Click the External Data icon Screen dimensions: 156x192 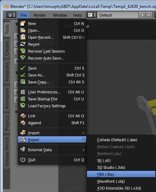(23, 150)
